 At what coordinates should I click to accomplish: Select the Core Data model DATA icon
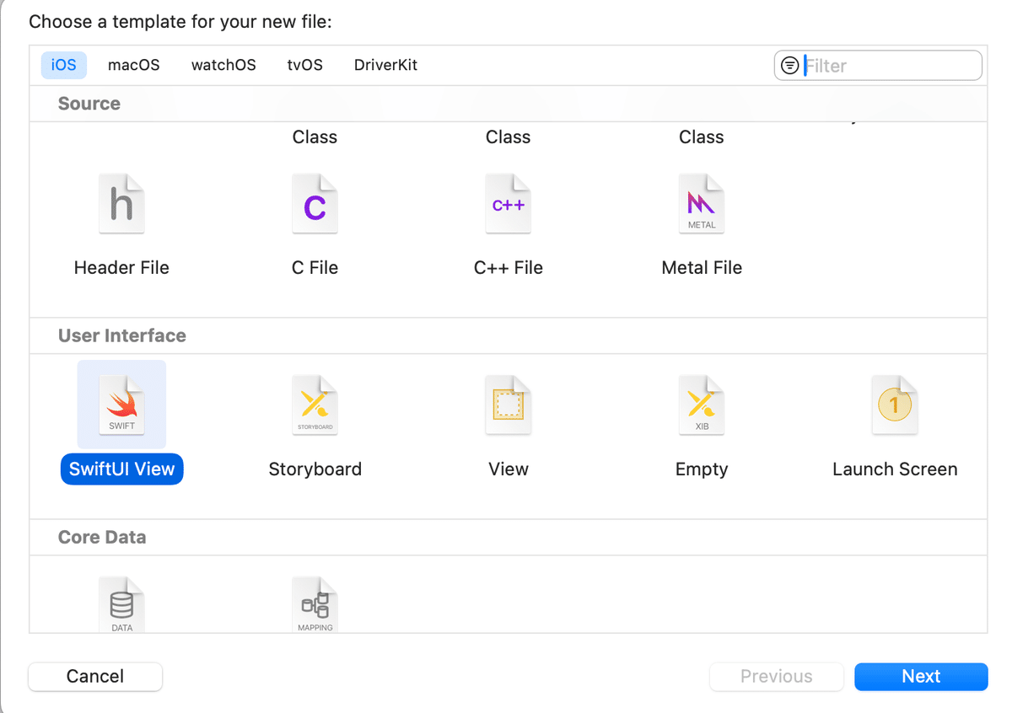coord(121,604)
